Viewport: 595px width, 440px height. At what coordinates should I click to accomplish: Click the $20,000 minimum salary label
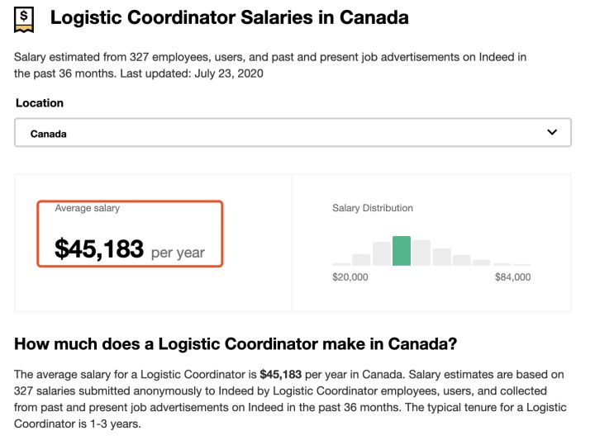click(x=350, y=277)
